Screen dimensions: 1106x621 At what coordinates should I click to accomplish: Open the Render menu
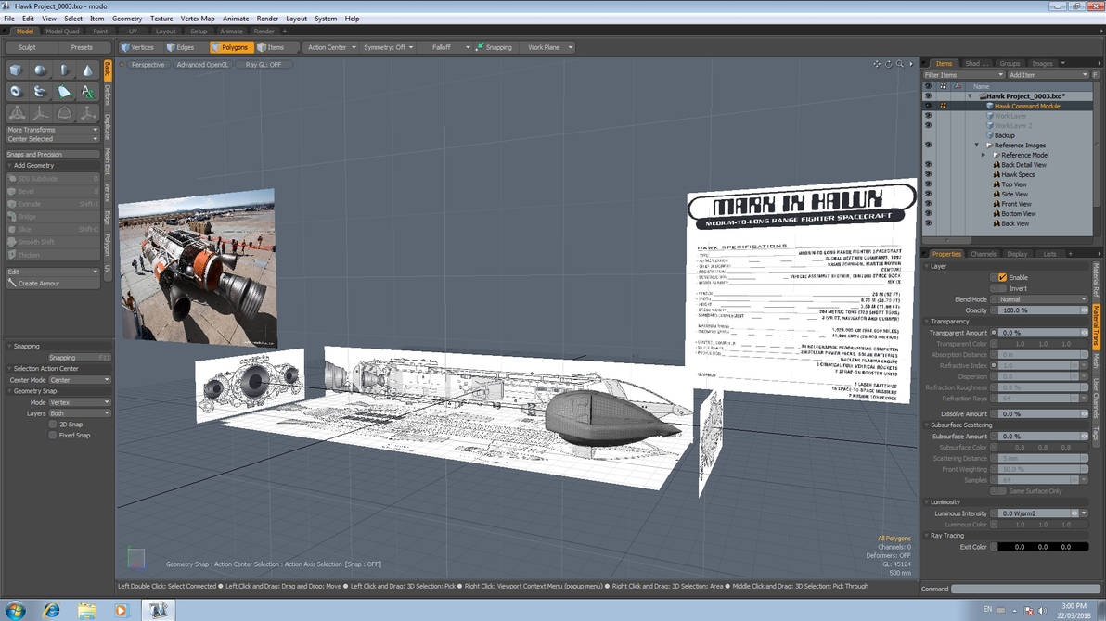(267, 19)
